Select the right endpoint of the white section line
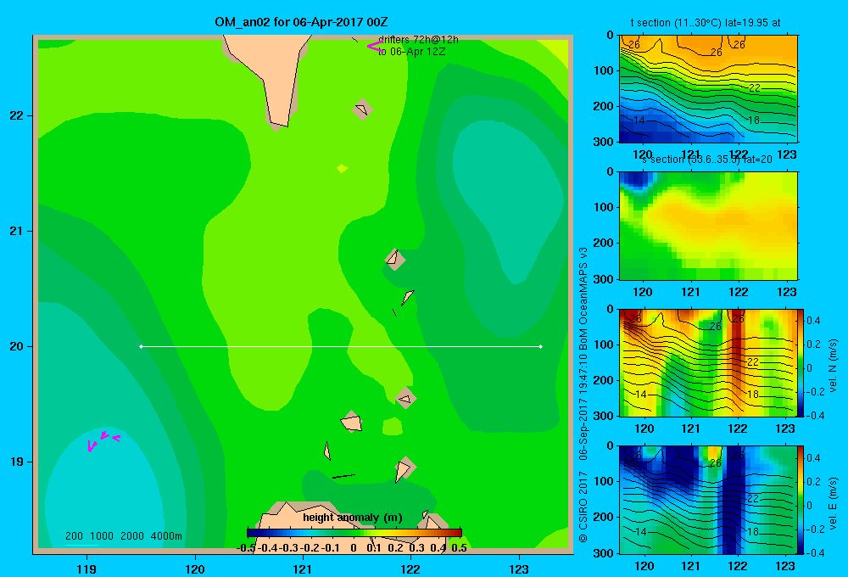Screen dimensions: 848x577 tap(541, 346)
